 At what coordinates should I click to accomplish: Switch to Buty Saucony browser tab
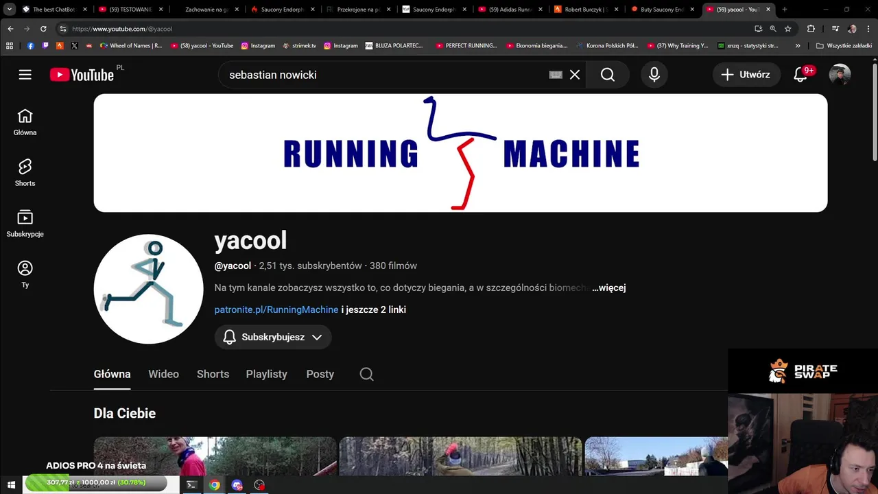coord(661,10)
